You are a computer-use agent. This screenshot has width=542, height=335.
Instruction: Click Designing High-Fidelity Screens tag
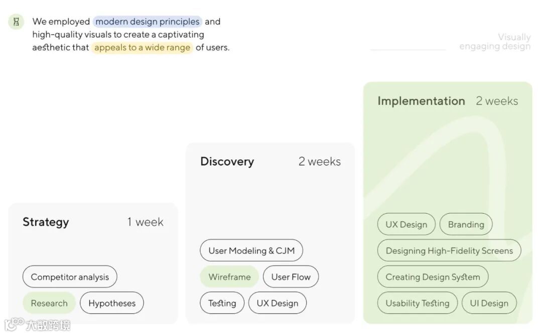[x=449, y=251]
